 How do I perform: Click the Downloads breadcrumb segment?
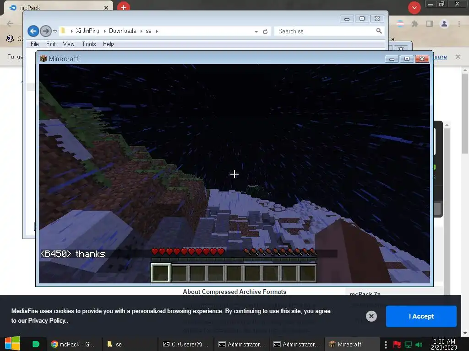point(122,31)
